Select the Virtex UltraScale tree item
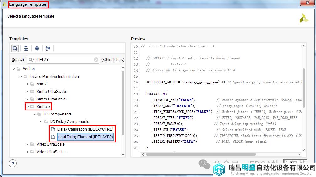This screenshot has height=177, width=316. (50, 144)
